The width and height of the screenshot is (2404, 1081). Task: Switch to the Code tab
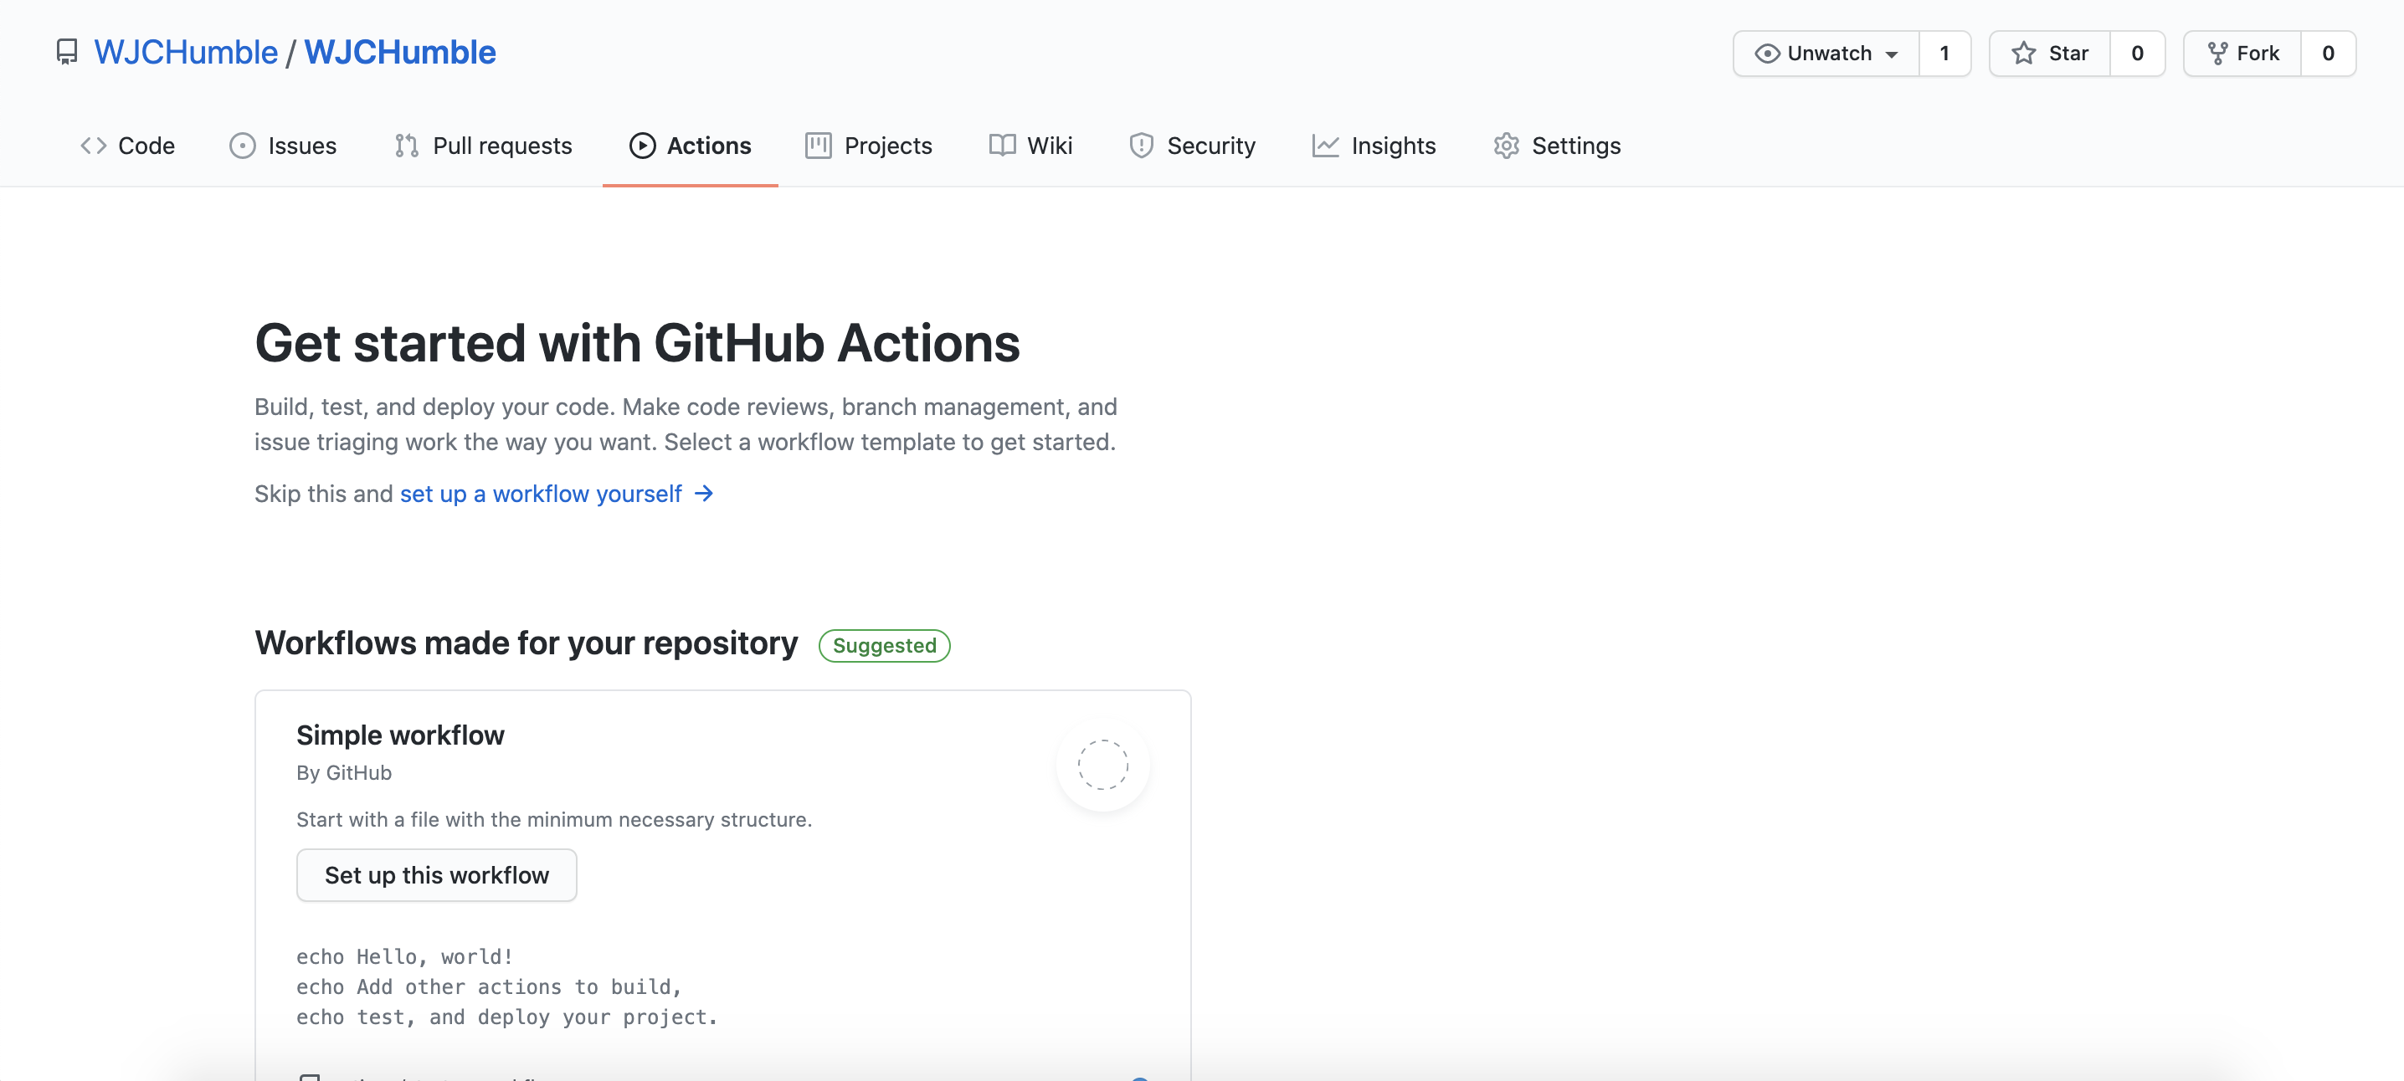pos(128,146)
